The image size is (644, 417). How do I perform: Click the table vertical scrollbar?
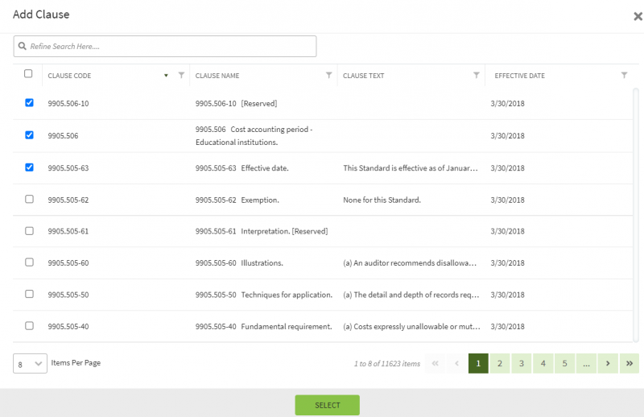pos(636,215)
